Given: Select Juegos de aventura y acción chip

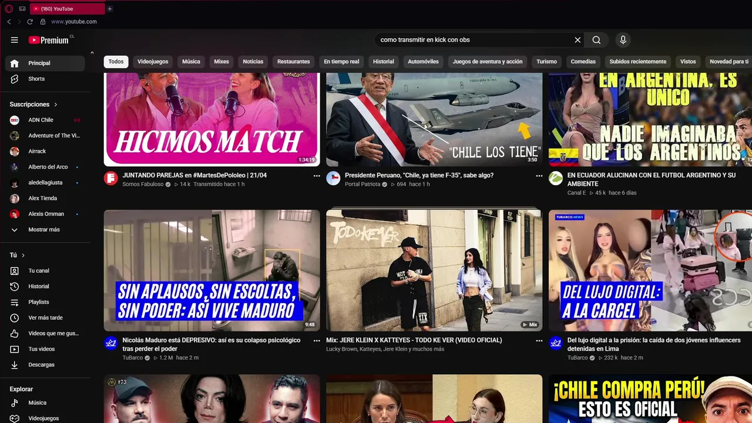Looking at the screenshot, I should [488, 62].
